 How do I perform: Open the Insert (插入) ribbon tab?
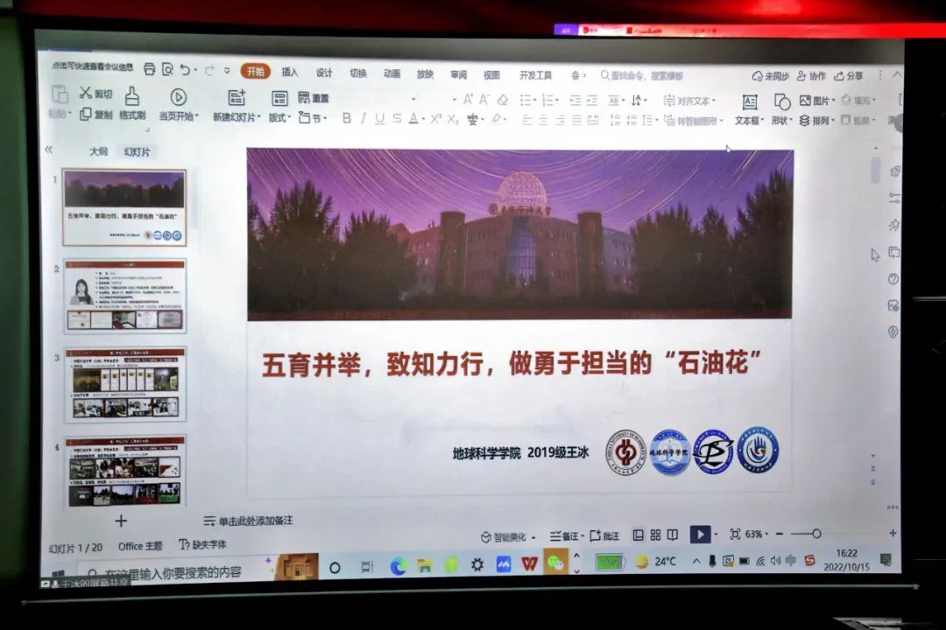coord(290,73)
